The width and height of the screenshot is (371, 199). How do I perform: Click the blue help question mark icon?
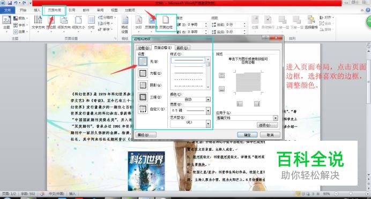tap(368, 10)
